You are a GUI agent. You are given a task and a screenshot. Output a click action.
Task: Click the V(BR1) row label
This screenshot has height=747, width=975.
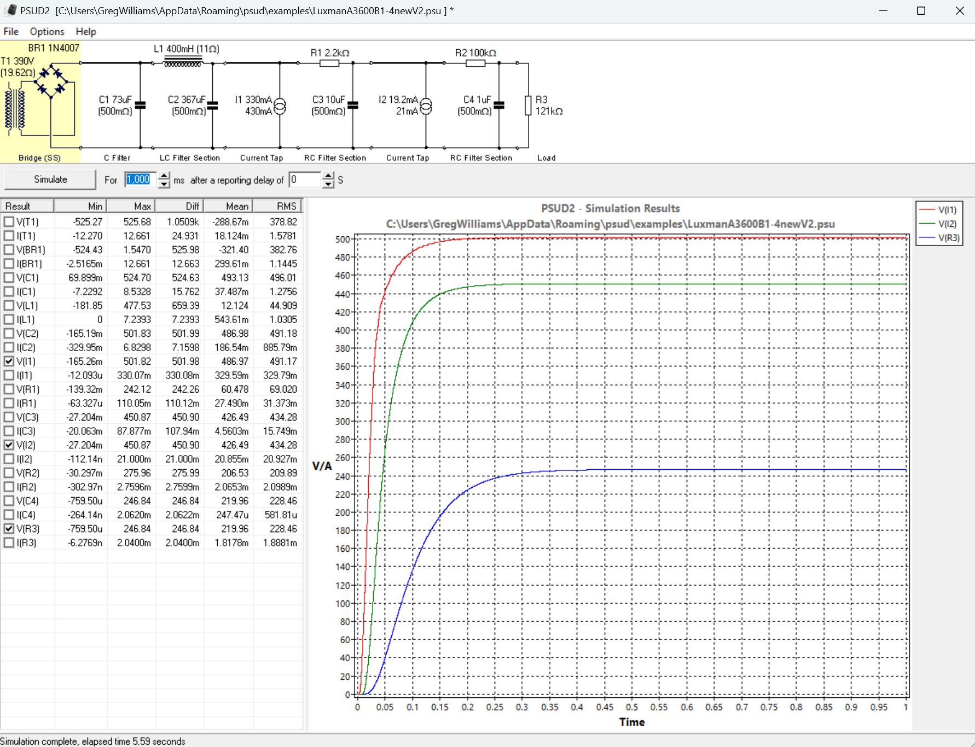coord(31,250)
